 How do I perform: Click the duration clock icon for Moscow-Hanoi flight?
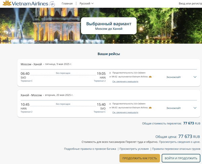[x=110, y=72]
